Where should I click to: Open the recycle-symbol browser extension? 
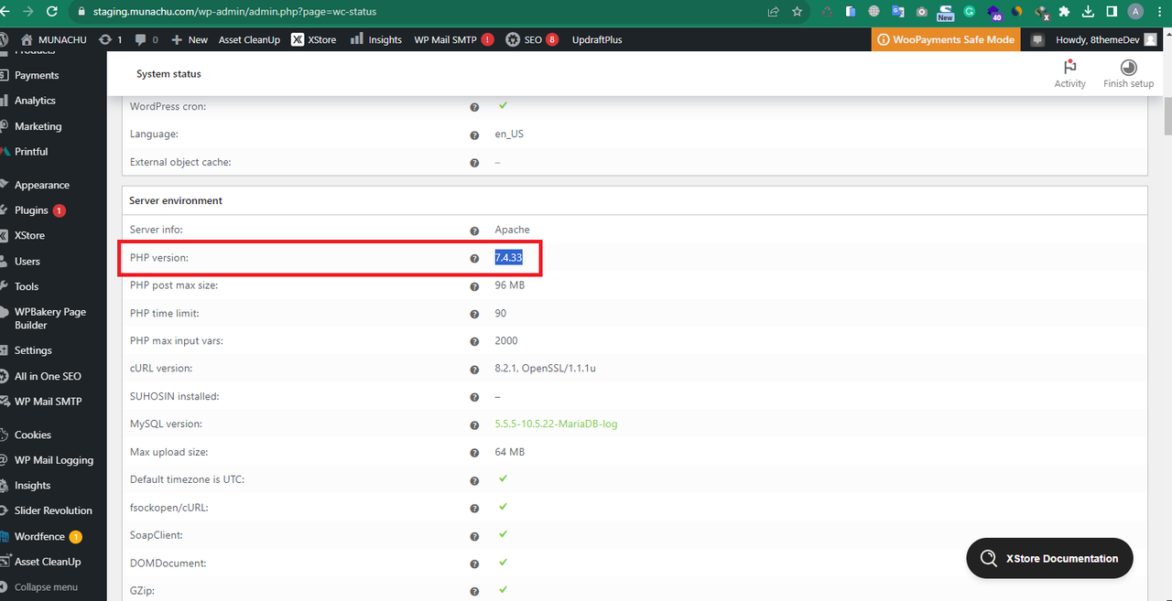[x=828, y=12]
